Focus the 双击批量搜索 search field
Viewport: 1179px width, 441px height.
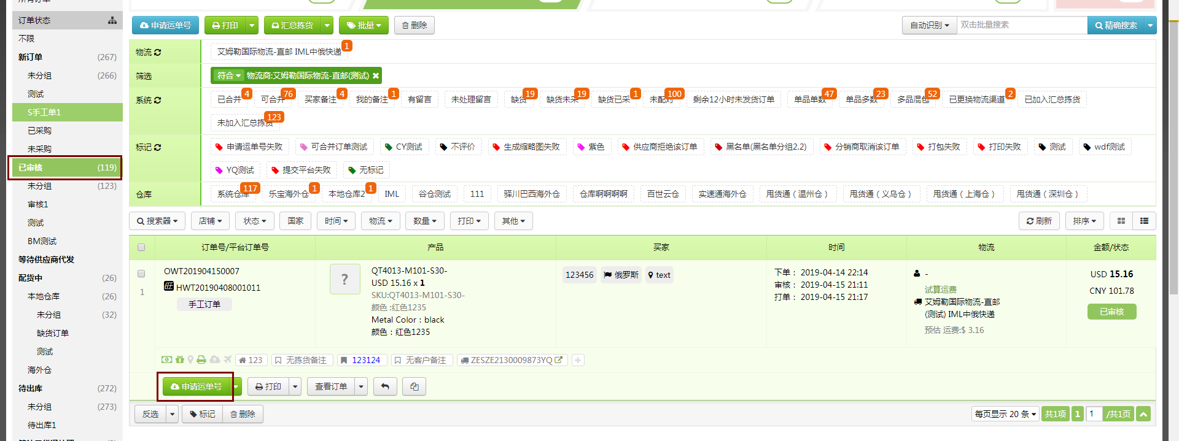pyautogui.click(x=1021, y=25)
